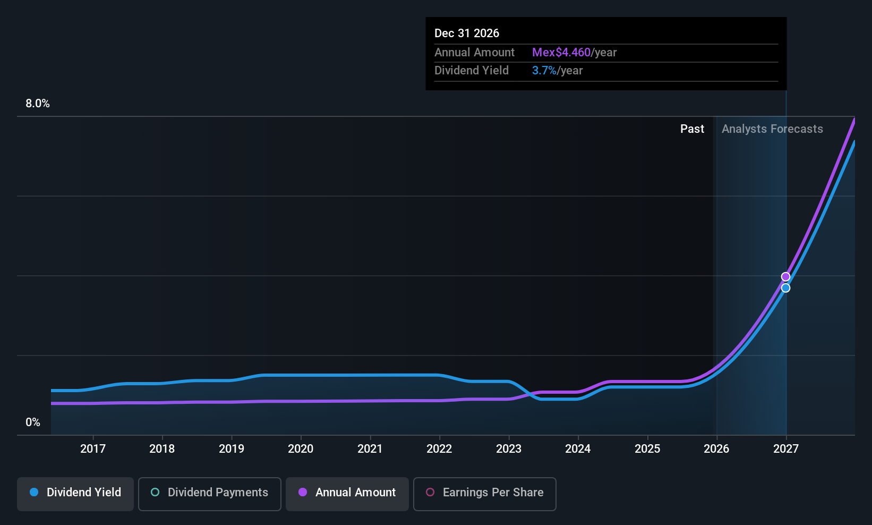Click the Earnings Per Share legend button
872x525 pixels.
484,494
